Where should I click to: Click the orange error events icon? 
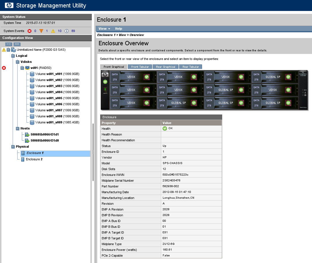[41, 31]
